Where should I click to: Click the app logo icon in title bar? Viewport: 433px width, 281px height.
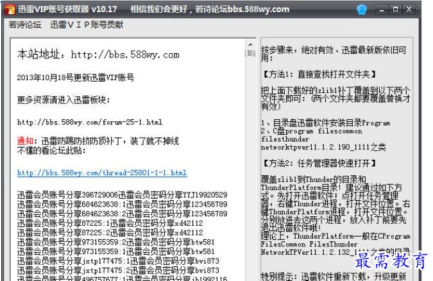[10, 10]
